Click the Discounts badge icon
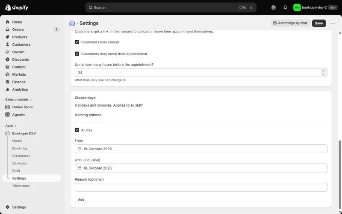Screen dimensions: 342x214 [x=8, y=59]
